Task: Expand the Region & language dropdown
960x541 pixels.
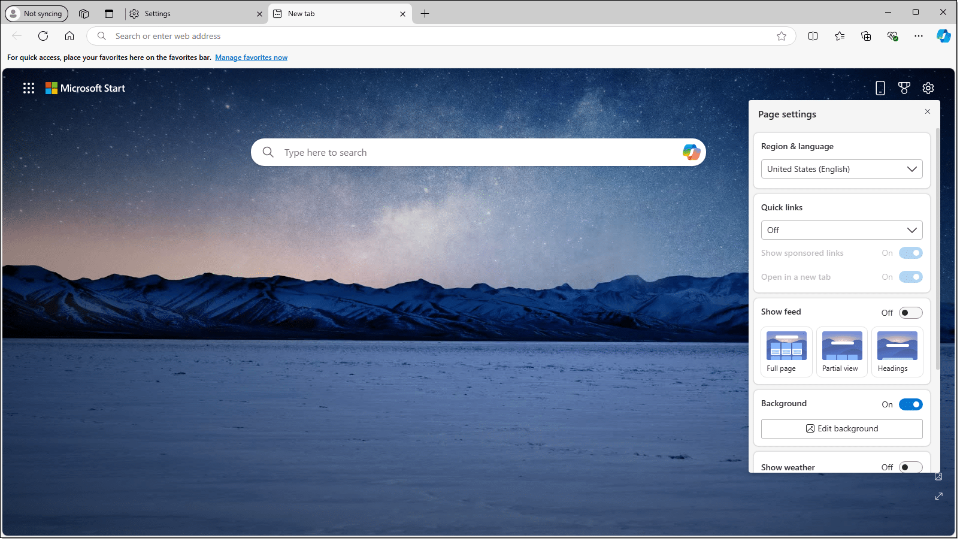Action: 841,169
